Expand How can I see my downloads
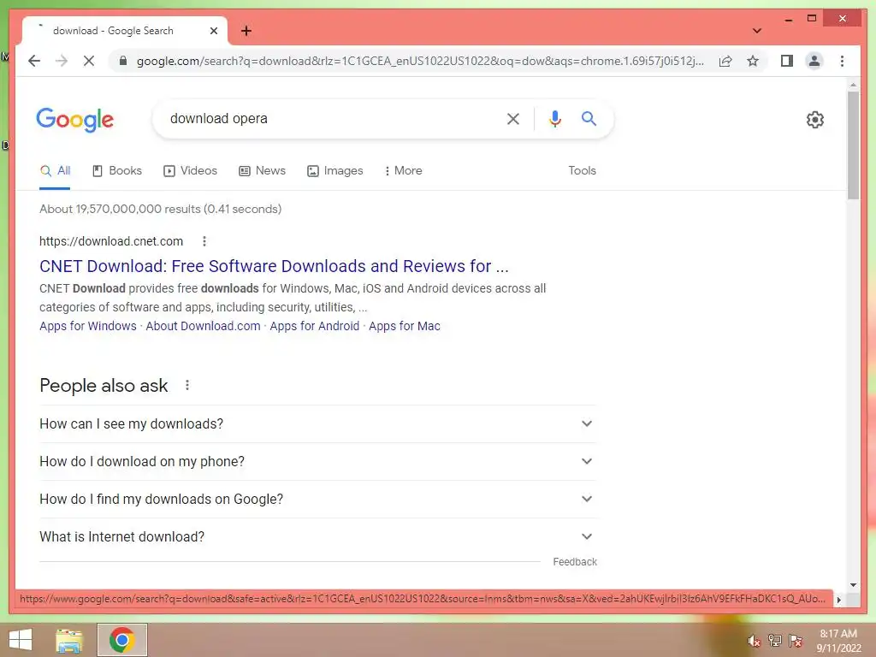The width and height of the screenshot is (876, 657). (318, 424)
